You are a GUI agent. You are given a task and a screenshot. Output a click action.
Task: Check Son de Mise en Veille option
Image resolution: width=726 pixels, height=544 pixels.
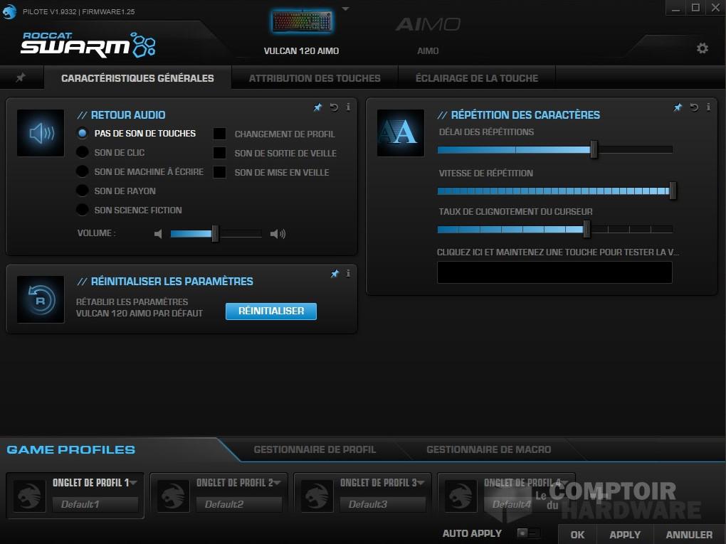[219, 172]
